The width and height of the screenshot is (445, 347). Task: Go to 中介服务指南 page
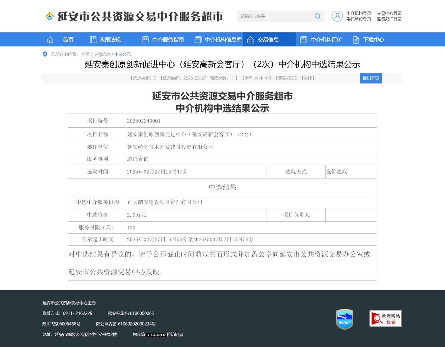coord(168,40)
